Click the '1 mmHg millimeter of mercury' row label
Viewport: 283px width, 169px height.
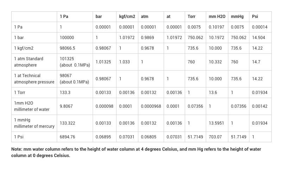[x=34, y=123]
